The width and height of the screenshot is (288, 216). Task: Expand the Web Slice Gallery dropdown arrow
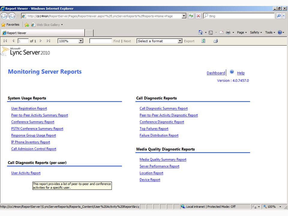click(62, 25)
